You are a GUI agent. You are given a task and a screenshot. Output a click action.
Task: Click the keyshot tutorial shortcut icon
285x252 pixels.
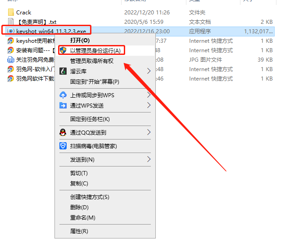pyautogui.click(x=10, y=40)
